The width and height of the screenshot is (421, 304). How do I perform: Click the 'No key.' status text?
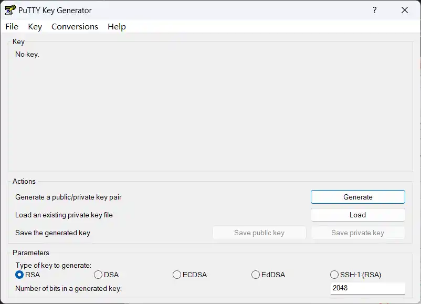27,54
